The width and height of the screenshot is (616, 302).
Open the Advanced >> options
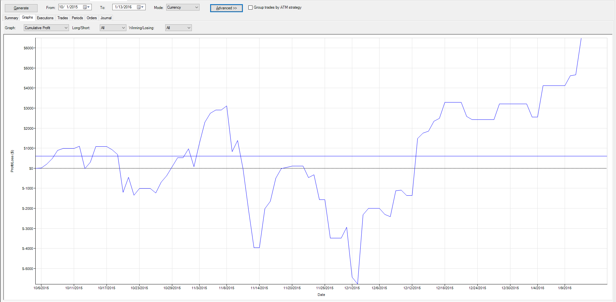point(227,8)
